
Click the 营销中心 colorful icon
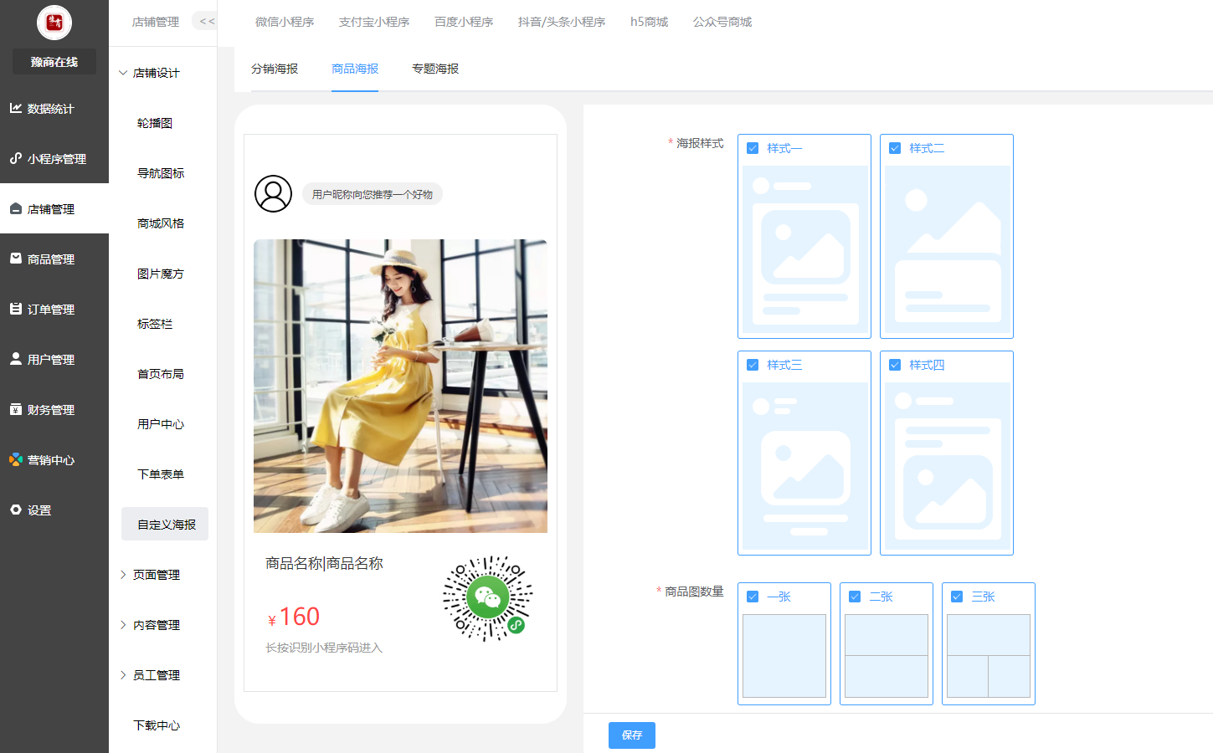[16, 459]
